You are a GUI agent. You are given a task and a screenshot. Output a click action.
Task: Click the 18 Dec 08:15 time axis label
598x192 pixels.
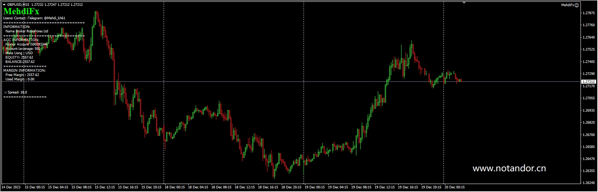tap(222, 187)
